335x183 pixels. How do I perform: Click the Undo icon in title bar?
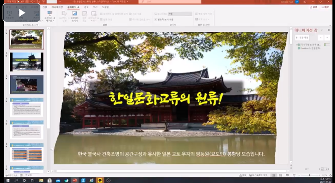point(32,2)
